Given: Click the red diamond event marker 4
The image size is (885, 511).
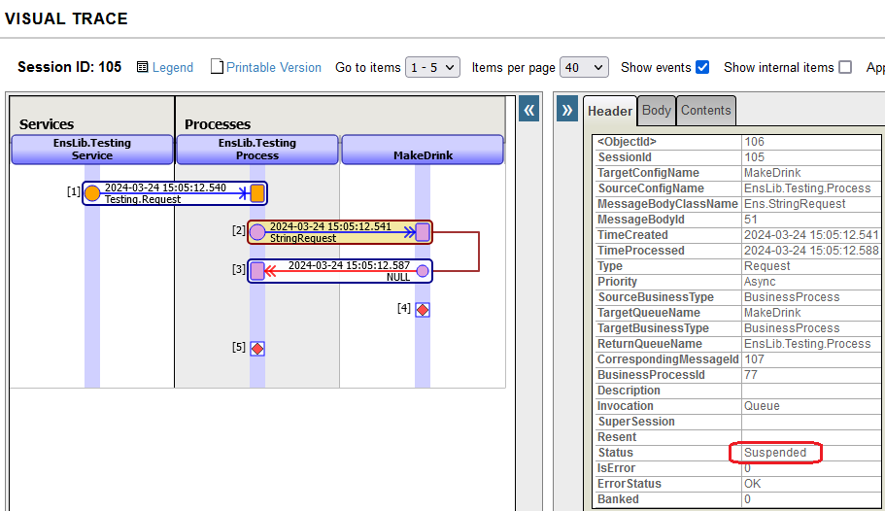Looking at the screenshot, I should click(423, 309).
